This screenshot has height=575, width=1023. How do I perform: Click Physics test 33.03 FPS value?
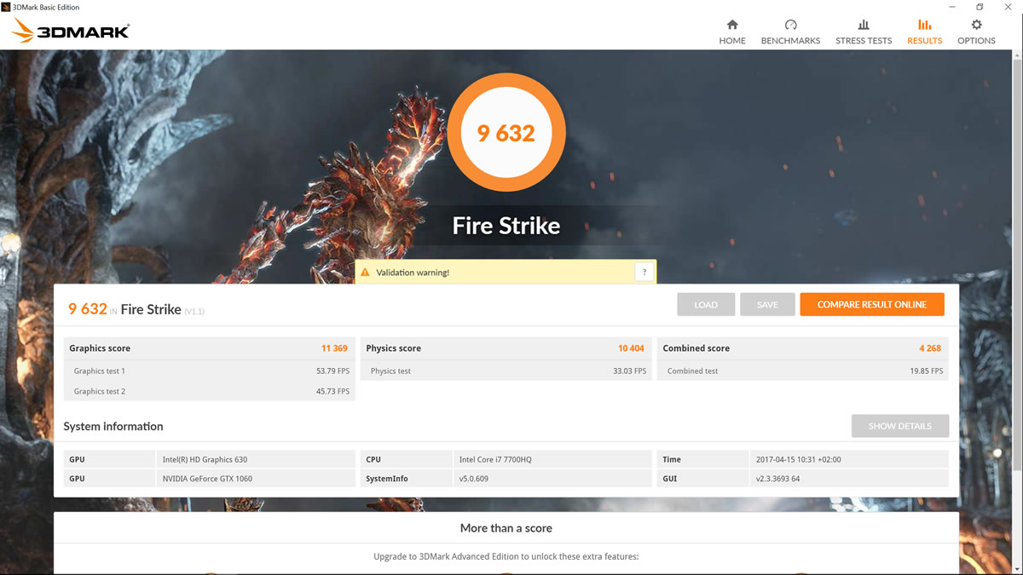(629, 371)
